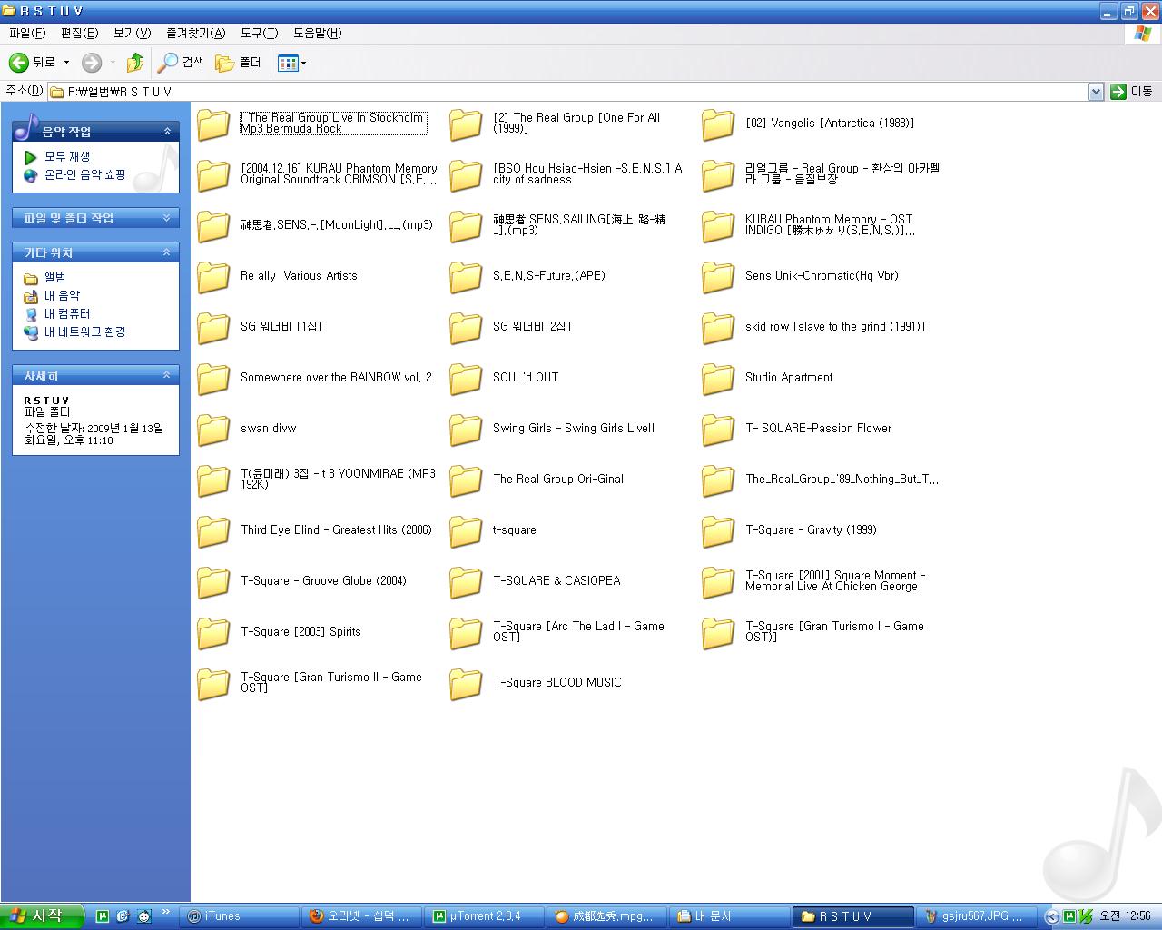This screenshot has height=930, width=1162.
Task: Expand the quick launch overflow chevron
Action: pos(165,913)
